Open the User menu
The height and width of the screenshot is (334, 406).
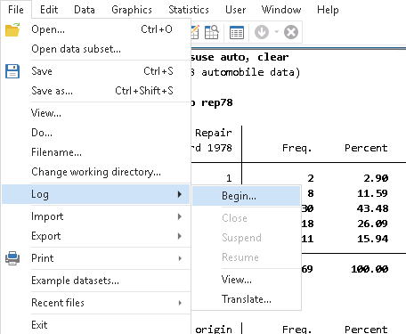click(x=235, y=10)
